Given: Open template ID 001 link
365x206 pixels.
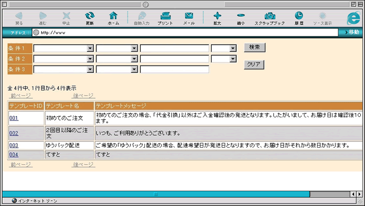Looking at the screenshot, I should (14, 118).
